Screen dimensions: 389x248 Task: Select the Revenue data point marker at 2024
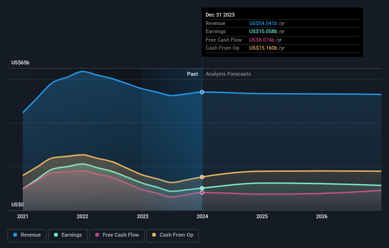[x=202, y=92]
